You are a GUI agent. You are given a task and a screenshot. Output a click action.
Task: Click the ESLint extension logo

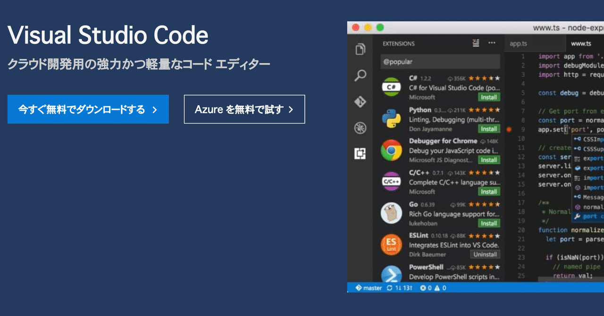click(x=391, y=244)
